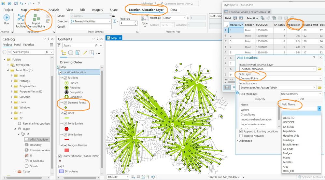Enable Snap to Network checkbox
Image resolution: width=325 pixels, height=180 pixels.
pyautogui.click(x=241, y=136)
